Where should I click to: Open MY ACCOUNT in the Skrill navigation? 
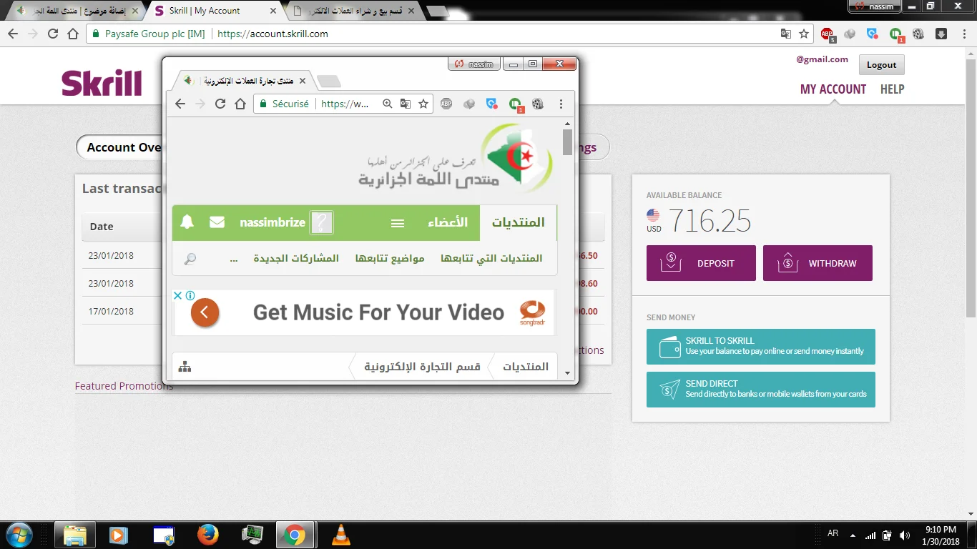(833, 89)
